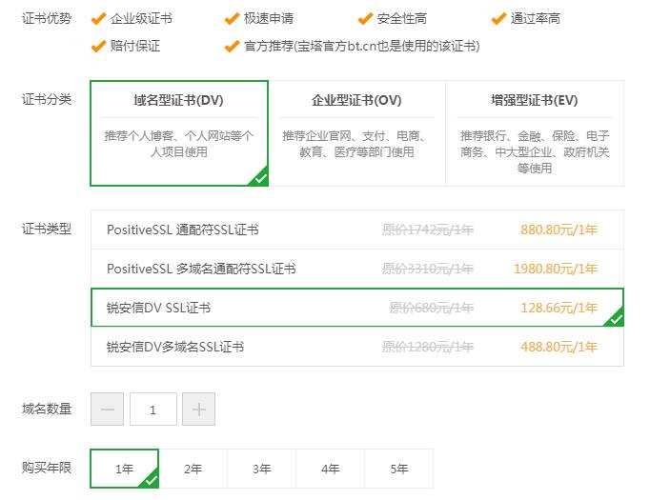
Task: Select 1年 purchase period
Action: [x=125, y=469]
